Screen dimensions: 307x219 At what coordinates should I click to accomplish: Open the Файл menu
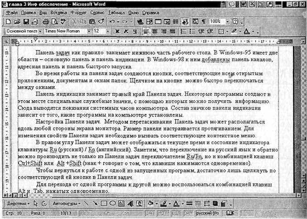pyautogui.click(x=12, y=13)
